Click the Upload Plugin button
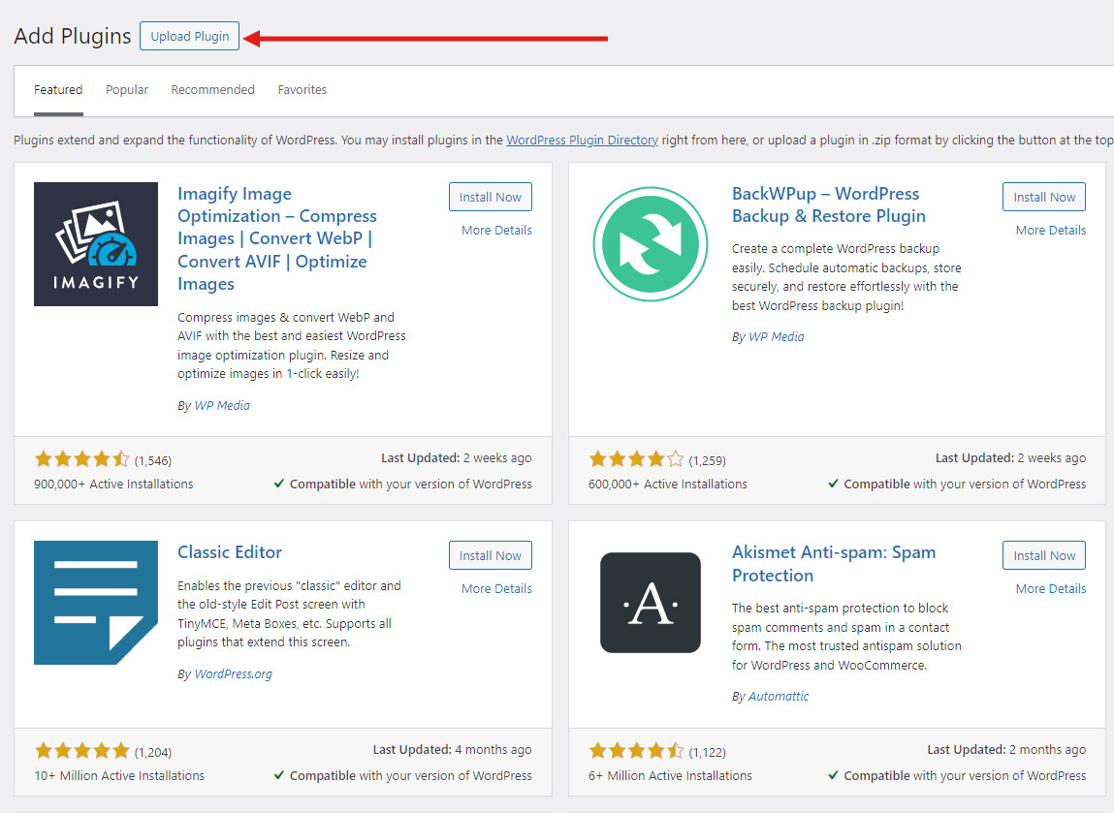The image size is (1114, 813). [190, 36]
